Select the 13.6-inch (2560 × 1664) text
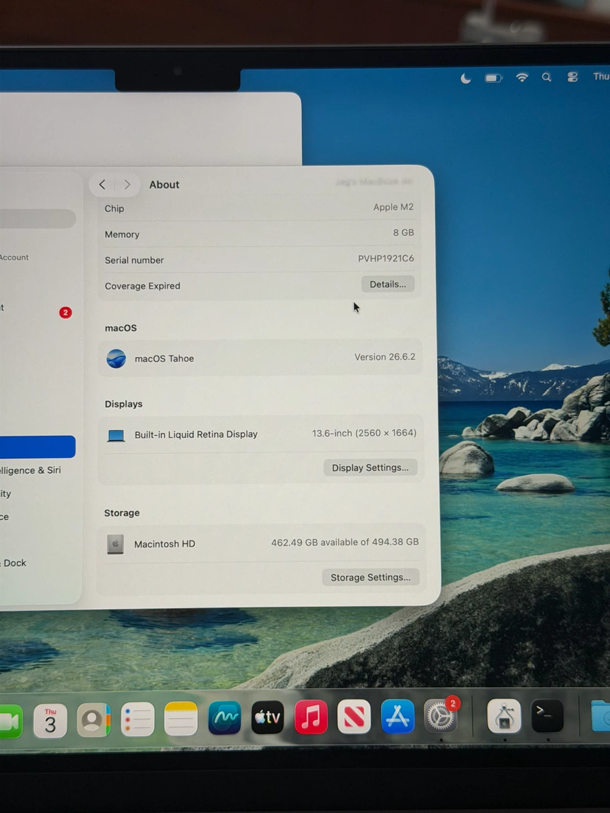Image resolution: width=610 pixels, height=813 pixels. (364, 433)
